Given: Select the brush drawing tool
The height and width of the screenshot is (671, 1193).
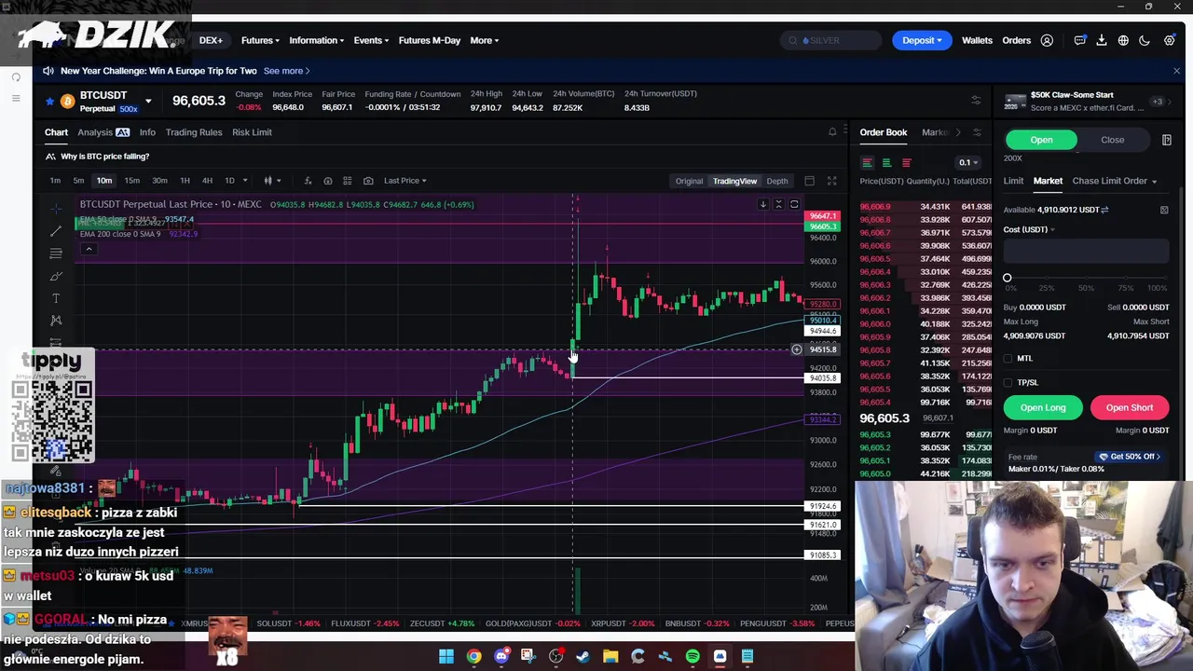Looking at the screenshot, I should point(56,276).
